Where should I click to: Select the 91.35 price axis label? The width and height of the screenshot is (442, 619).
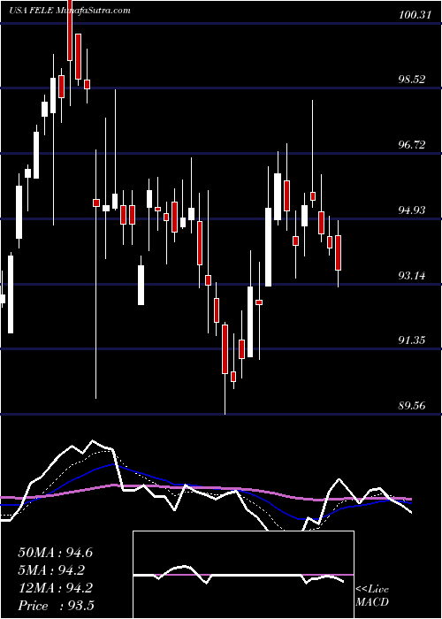(x=413, y=340)
